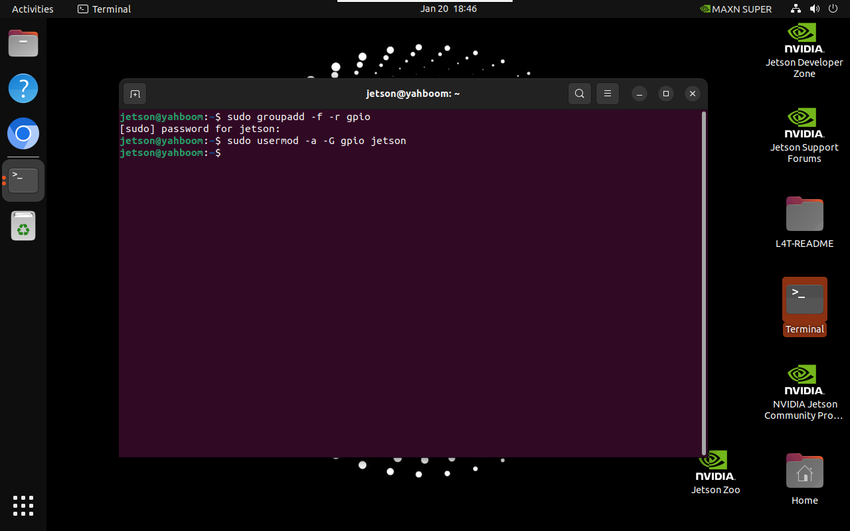
Task: Maximize the Terminal window
Action: pyautogui.click(x=666, y=94)
